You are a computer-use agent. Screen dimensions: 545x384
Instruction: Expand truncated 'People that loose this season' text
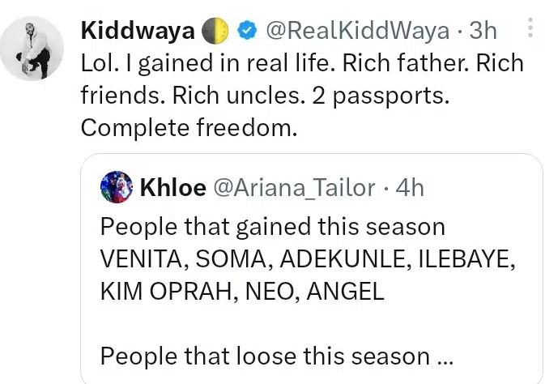point(265,356)
